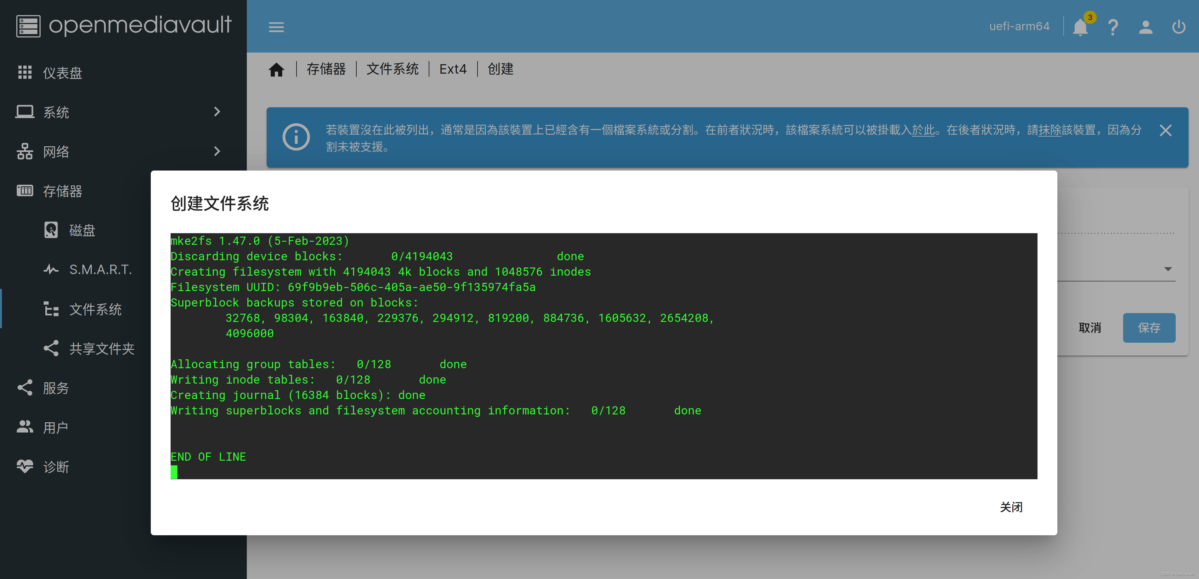Viewport: 1199px width, 579px height.
Task: Expand the 系统 menu chevron
Action: 217,112
